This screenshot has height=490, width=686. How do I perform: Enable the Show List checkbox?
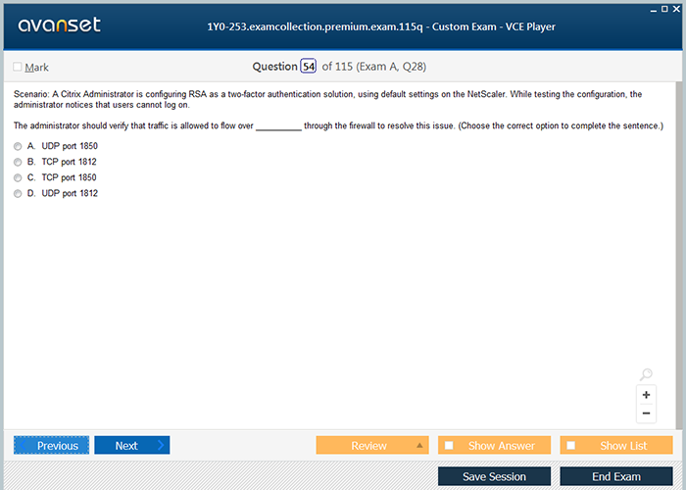(571, 446)
